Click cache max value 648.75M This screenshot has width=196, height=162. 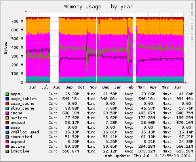185,113
